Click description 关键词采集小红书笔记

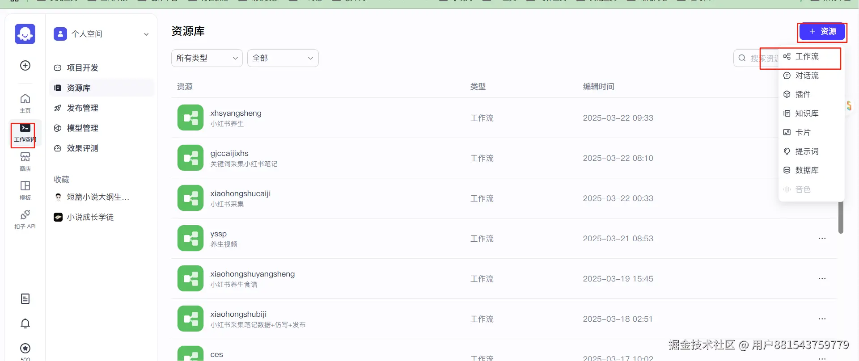click(244, 164)
